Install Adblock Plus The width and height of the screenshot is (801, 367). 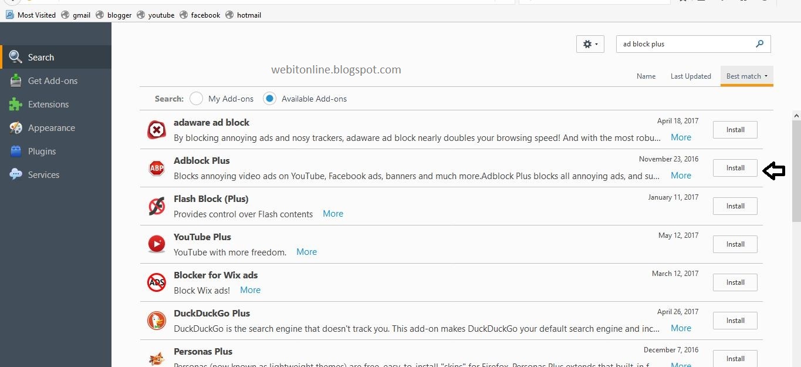click(x=735, y=168)
